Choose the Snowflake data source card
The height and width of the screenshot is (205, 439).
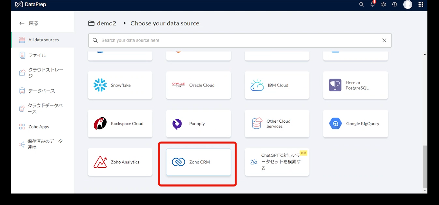[x=120, y=85]
